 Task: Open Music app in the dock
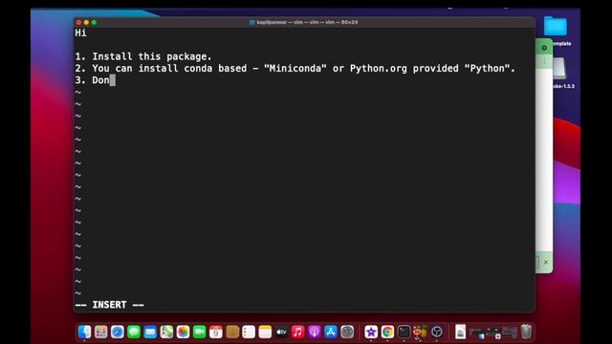(x=297, y=332)
